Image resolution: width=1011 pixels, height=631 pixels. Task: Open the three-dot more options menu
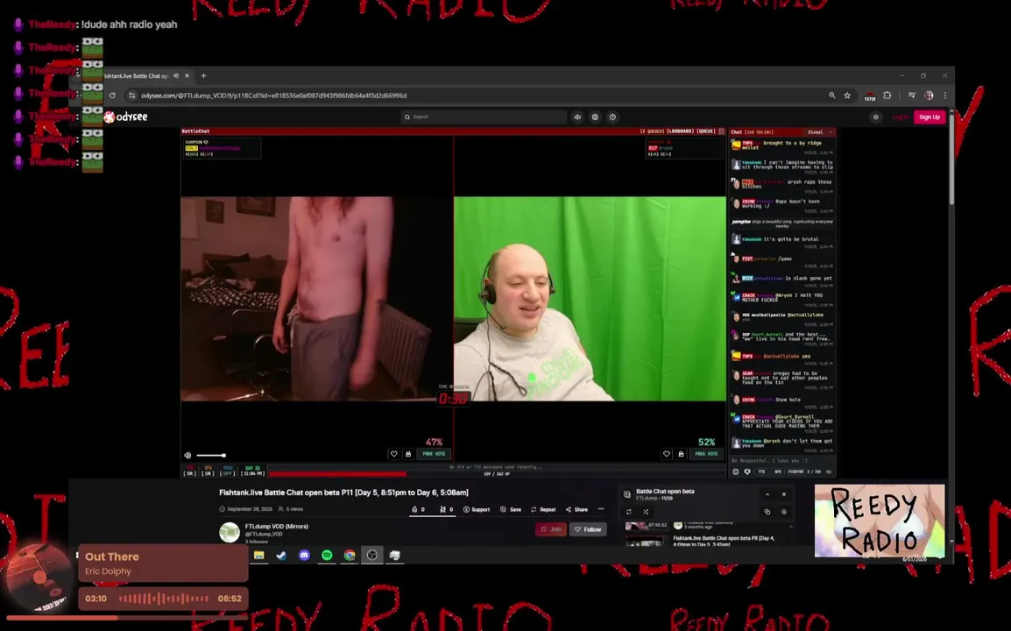tap(601, 509)
